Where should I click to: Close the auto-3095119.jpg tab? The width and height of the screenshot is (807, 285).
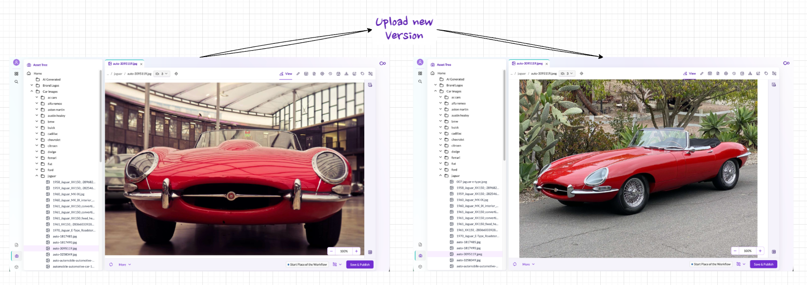(x=141, y=64)
